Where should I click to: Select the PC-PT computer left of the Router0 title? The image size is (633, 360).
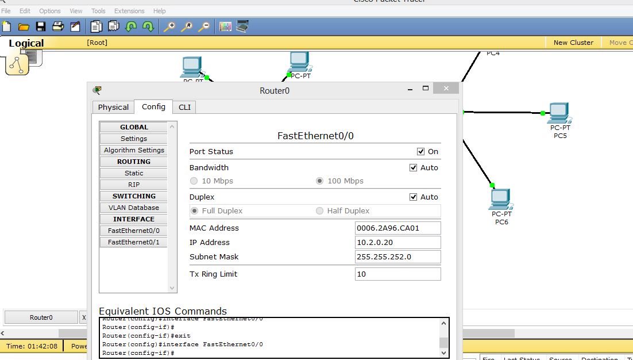[x=299, y=62]
